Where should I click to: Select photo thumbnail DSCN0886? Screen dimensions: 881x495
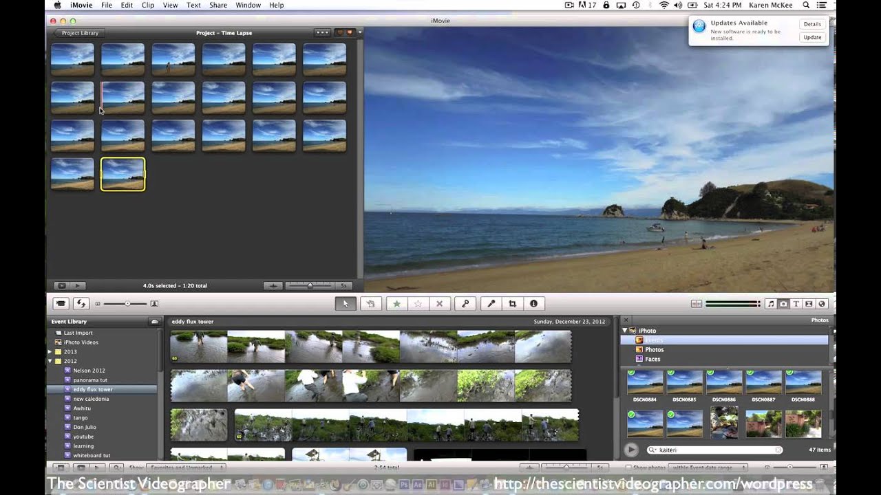pos(723,382)
